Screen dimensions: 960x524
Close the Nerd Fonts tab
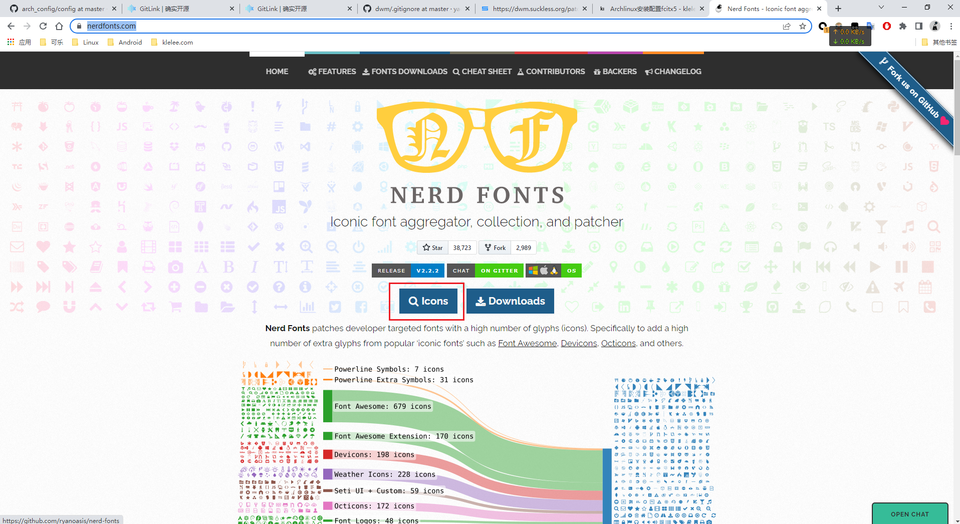(x=819, y=9)
